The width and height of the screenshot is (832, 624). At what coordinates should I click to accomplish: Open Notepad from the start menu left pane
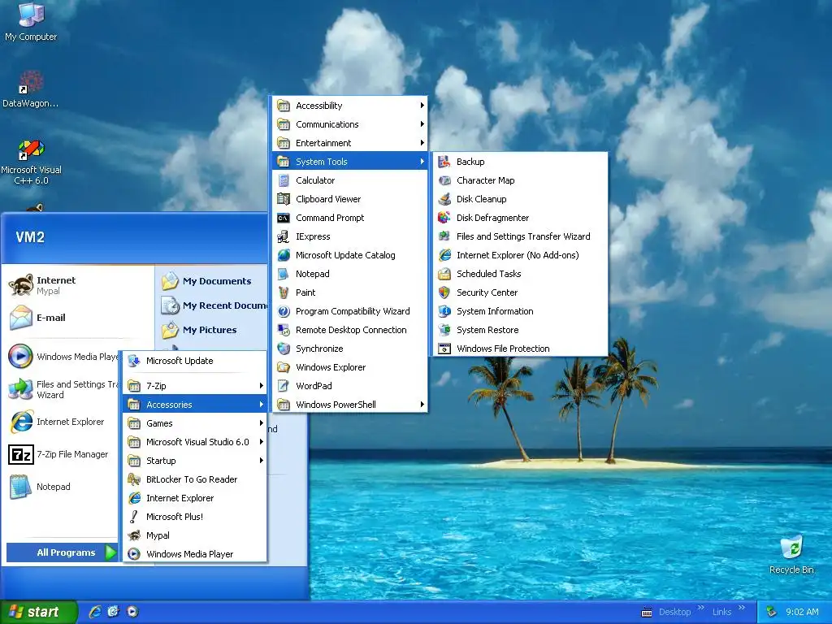[62, 487]
